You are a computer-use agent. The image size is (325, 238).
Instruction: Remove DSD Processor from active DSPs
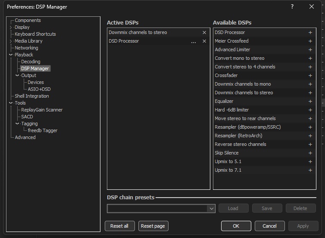(x=204, y=41)
